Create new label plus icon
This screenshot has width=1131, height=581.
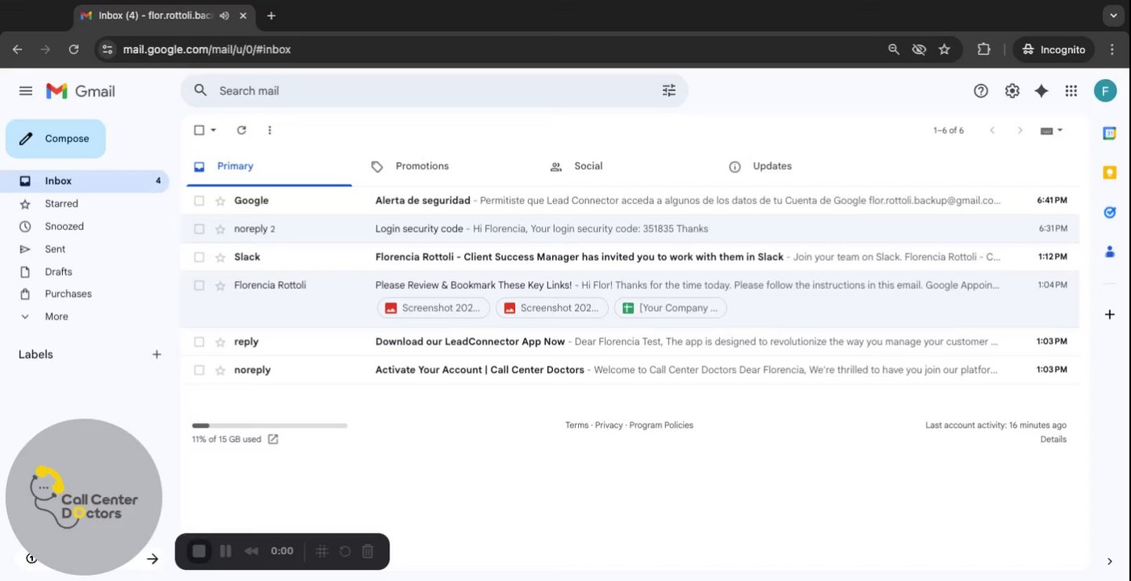157,354
